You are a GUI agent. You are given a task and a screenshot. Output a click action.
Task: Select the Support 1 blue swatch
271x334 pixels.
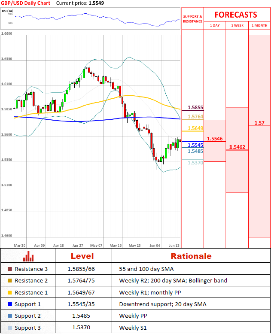[x=10, y=304]
